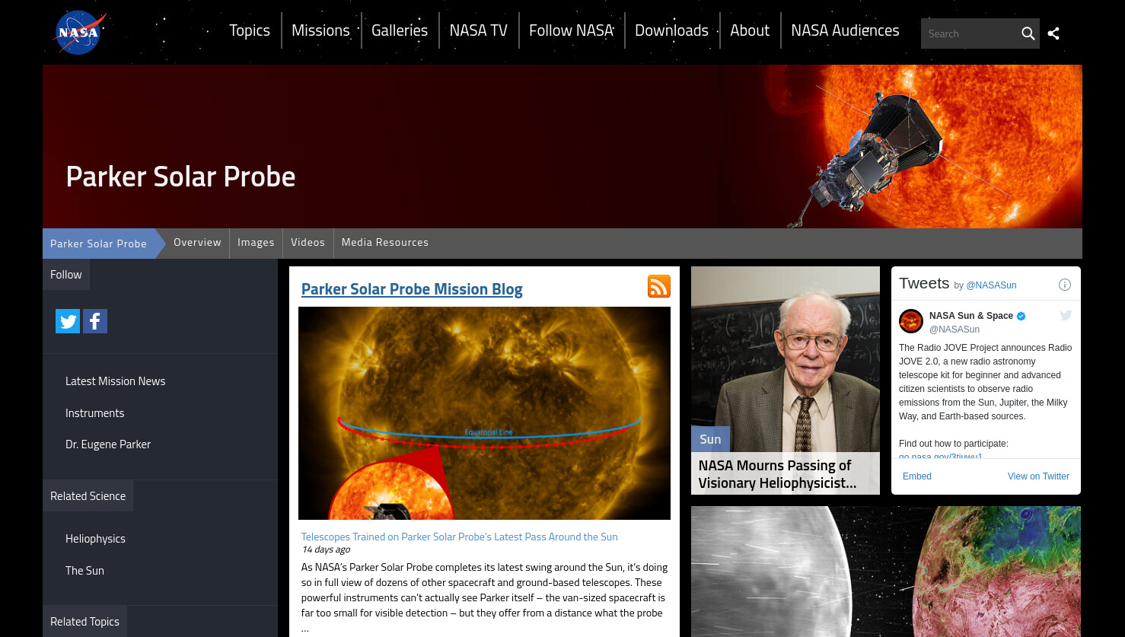Screen dimensions: 1125x637
Task: Click the NASA logo
Action: click(x=80, y=33)
